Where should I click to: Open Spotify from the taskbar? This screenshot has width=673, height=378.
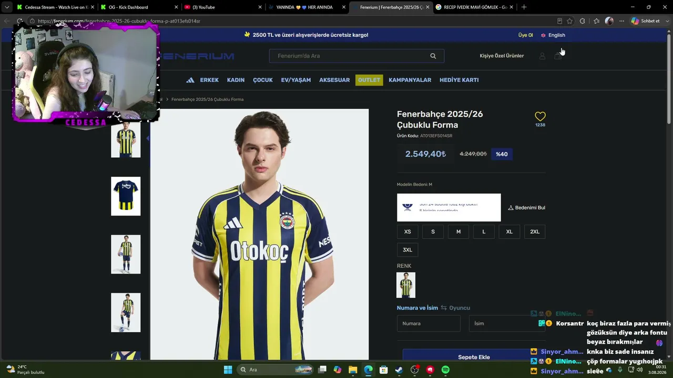[445, 370]
